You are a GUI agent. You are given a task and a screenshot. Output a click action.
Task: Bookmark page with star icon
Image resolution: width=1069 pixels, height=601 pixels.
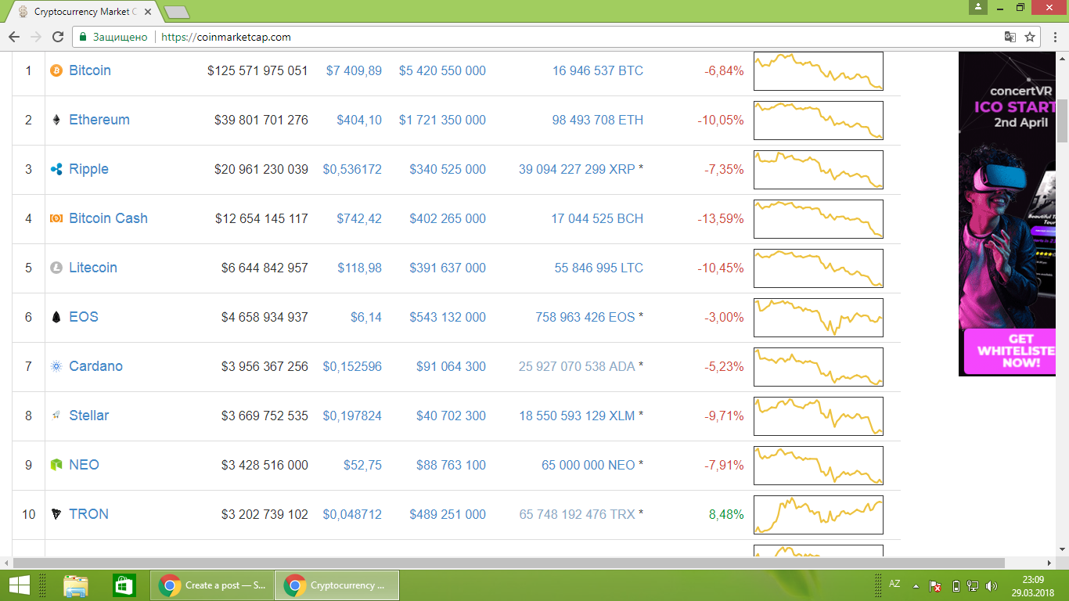(x=1030, y=37)
